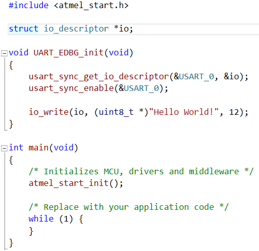Click the struct keyword
The height and width of the screenshot is (251, 259).
tap(23, 28)
